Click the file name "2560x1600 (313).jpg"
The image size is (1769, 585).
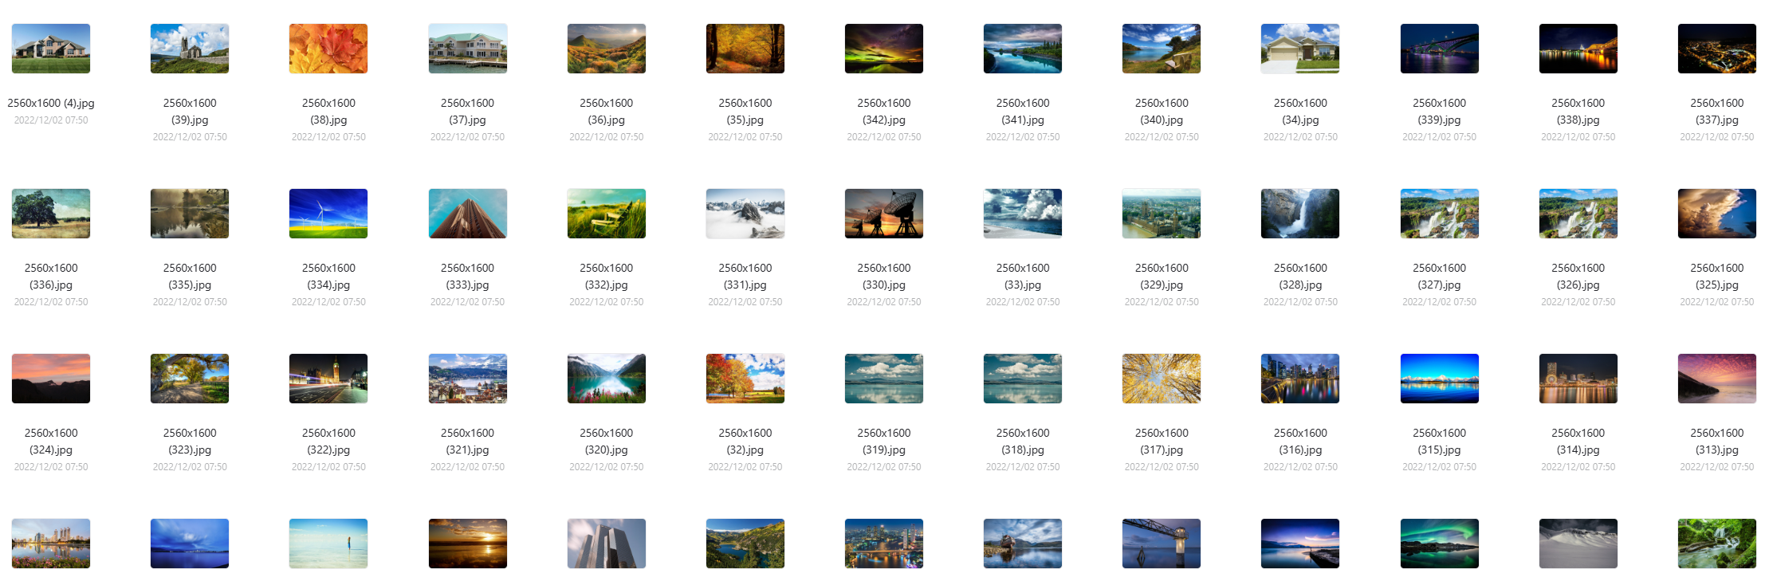[x=1717, y=442]
